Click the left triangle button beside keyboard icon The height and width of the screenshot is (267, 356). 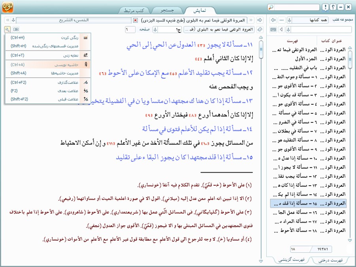(x=282, y=30)
